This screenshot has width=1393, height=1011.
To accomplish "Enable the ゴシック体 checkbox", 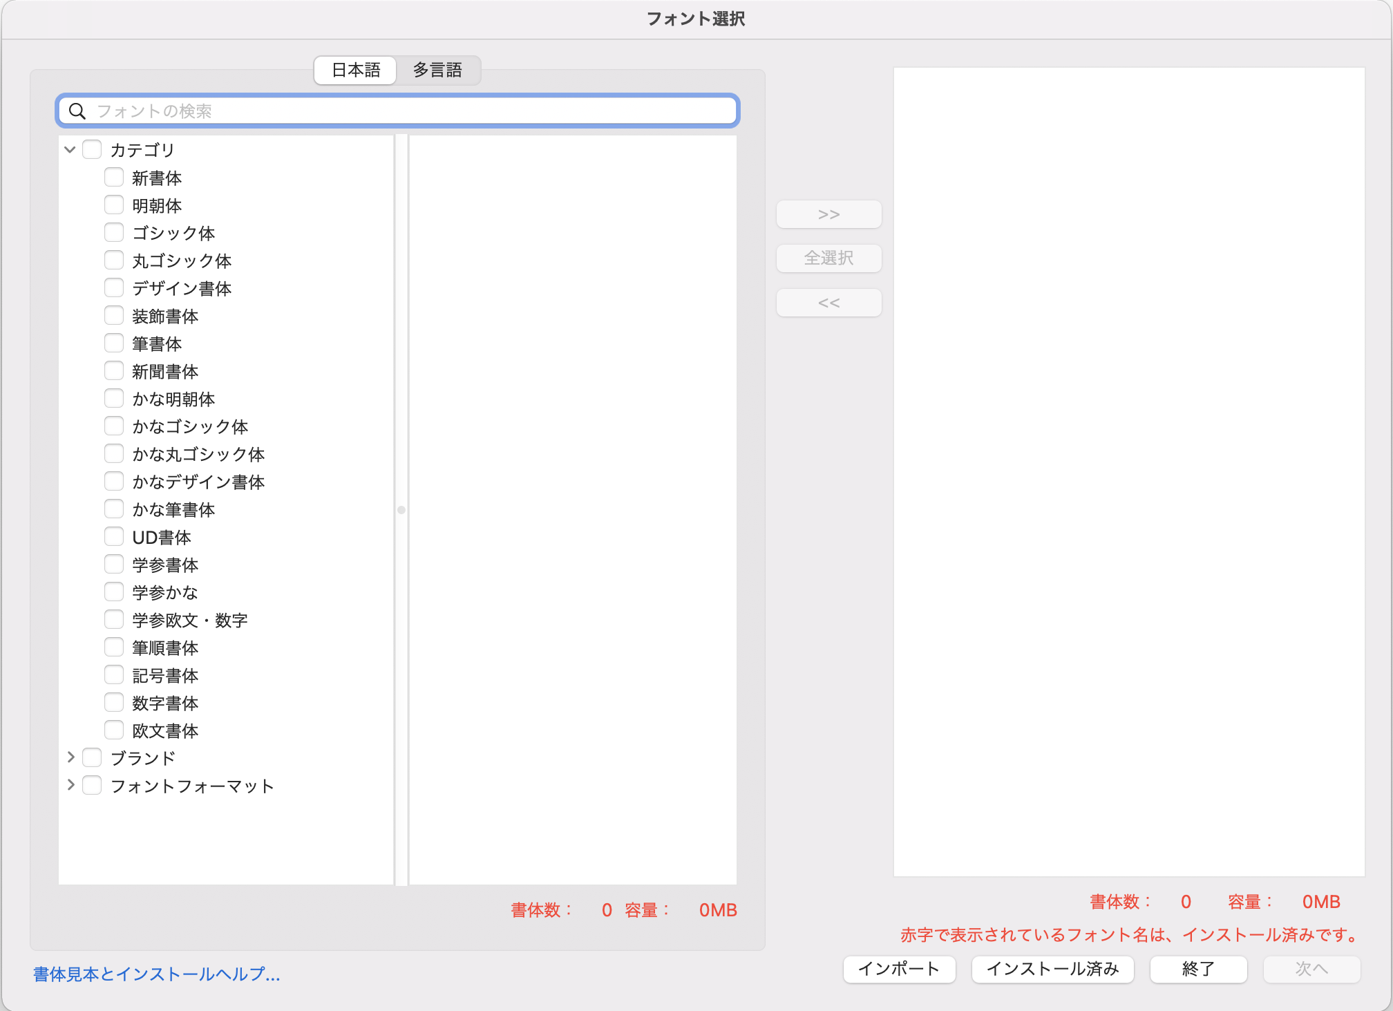I will coord(114,233).
